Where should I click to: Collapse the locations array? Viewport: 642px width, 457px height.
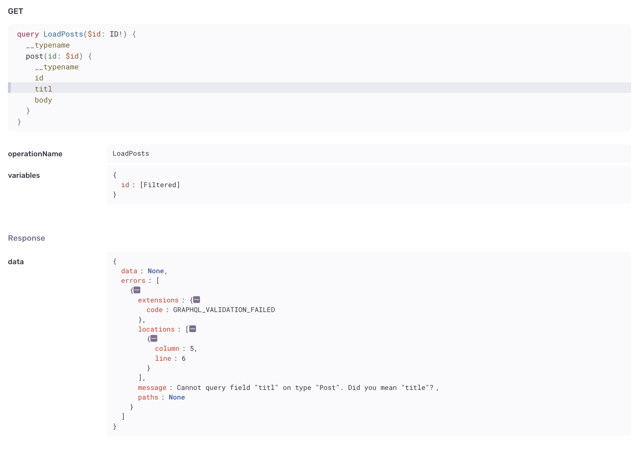click(x=193, y=329)
